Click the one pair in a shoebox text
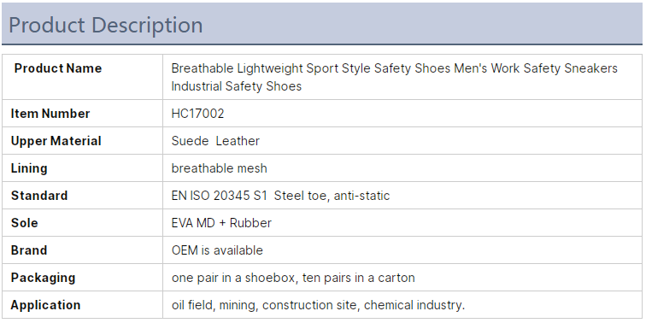 coord(233,278)
